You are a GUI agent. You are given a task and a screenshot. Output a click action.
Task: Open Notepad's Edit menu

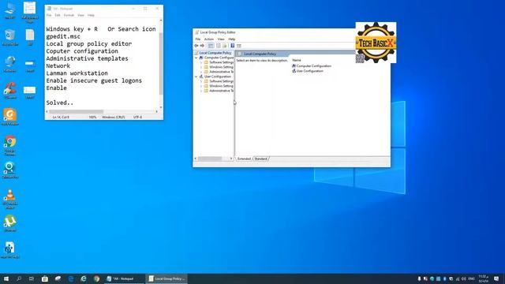(58, 15)
